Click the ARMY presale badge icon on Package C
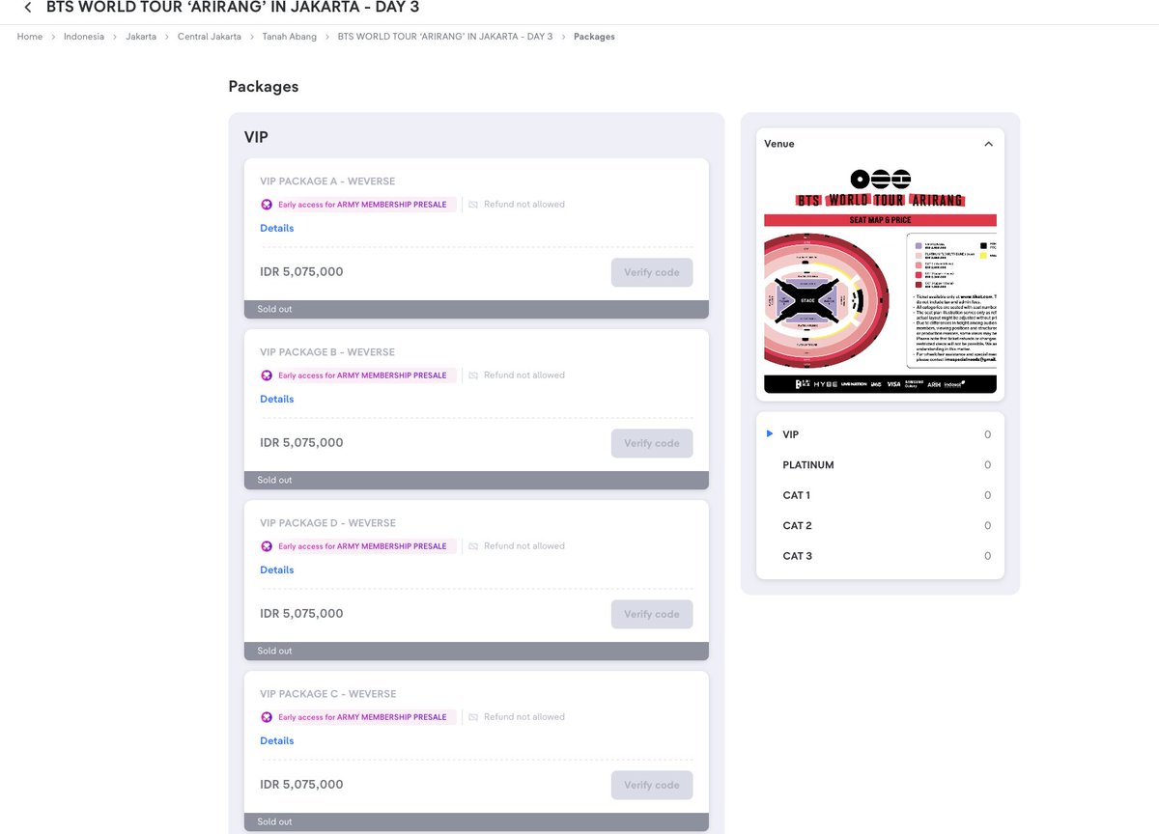The height and width of the screenshot is (834, 1159). pyautogui.click(x=268, y=717)
